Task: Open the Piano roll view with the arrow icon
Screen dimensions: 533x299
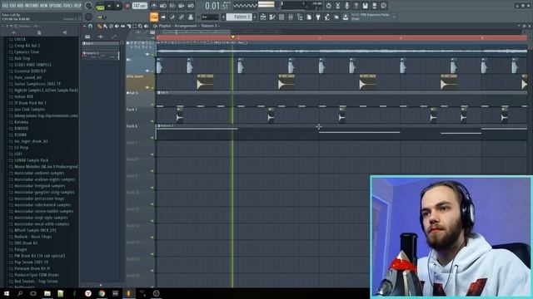Action: tap(163, 17)
